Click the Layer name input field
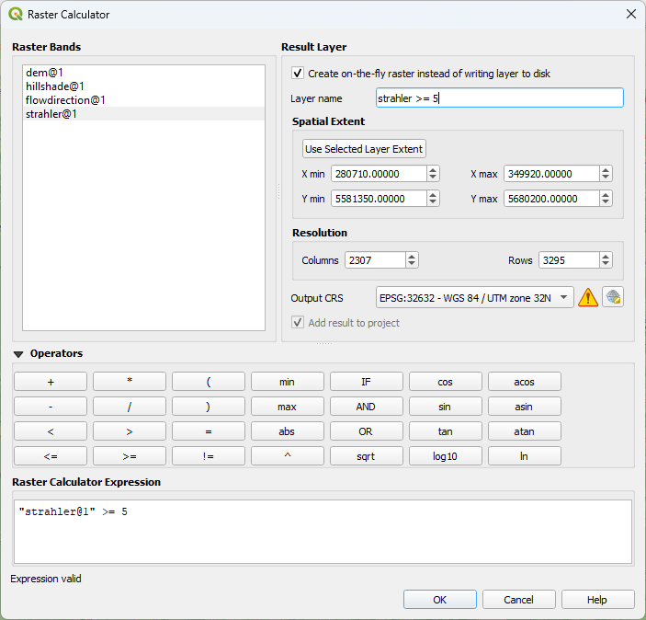This screenshot has height=620, width=646. tap(499, 98)
